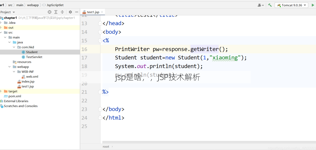Collapse the webapp folder arrow
Image resolution: width=316 pixels, height=150 pixels.
(x=10, y=67)
